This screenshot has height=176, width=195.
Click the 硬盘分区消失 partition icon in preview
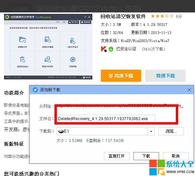tap(48, 59)
